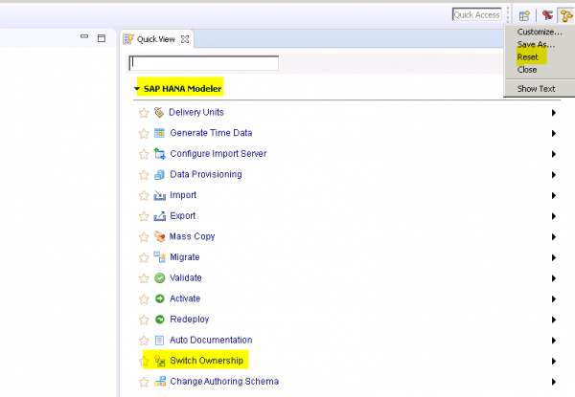The height and width of the screenshot is (397, 575).
Task: Star Mass Copy as favorite
Action: point(144,237)
